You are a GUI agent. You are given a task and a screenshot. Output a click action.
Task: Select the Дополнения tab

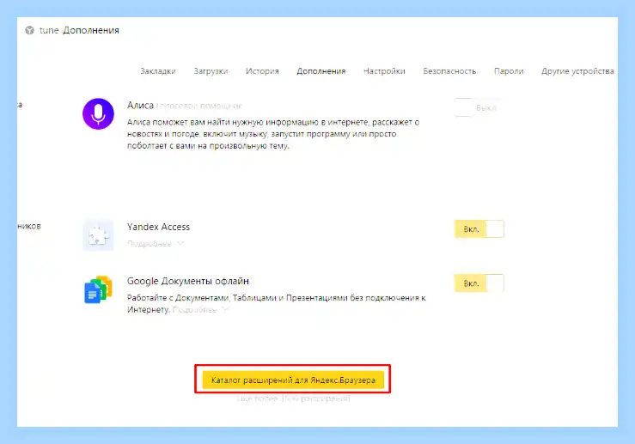click(321, 71)
